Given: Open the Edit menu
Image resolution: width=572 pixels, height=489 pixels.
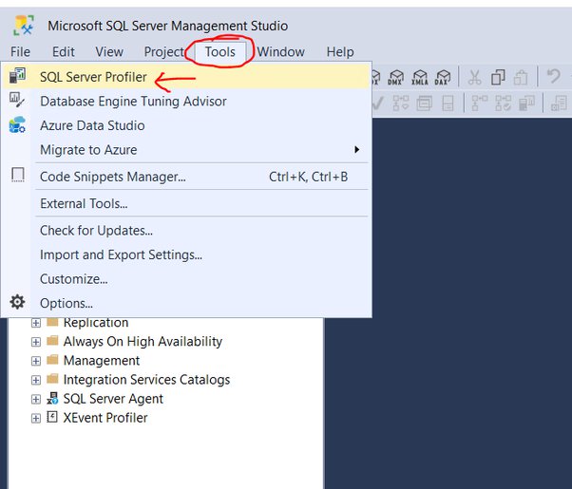Looking at the screenshot, I should (x=64, y=52).
